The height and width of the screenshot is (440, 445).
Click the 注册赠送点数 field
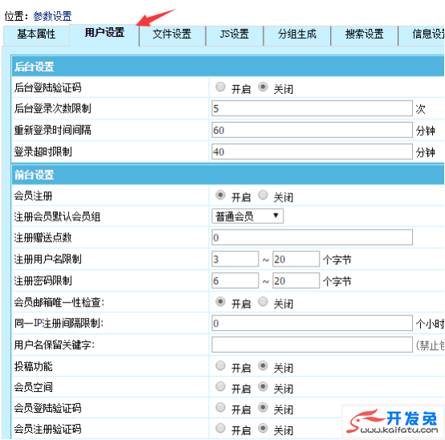point(312,238)
